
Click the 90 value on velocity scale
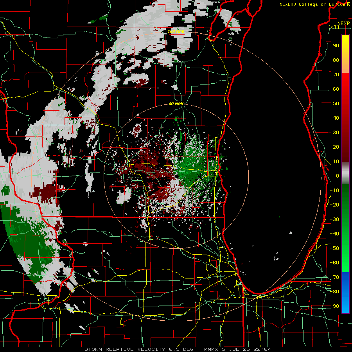pyautogui.click(x=336, y=46)
